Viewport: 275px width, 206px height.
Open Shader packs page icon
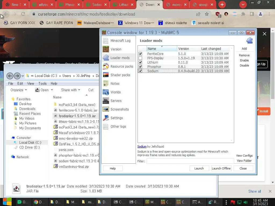pos(106,75)
